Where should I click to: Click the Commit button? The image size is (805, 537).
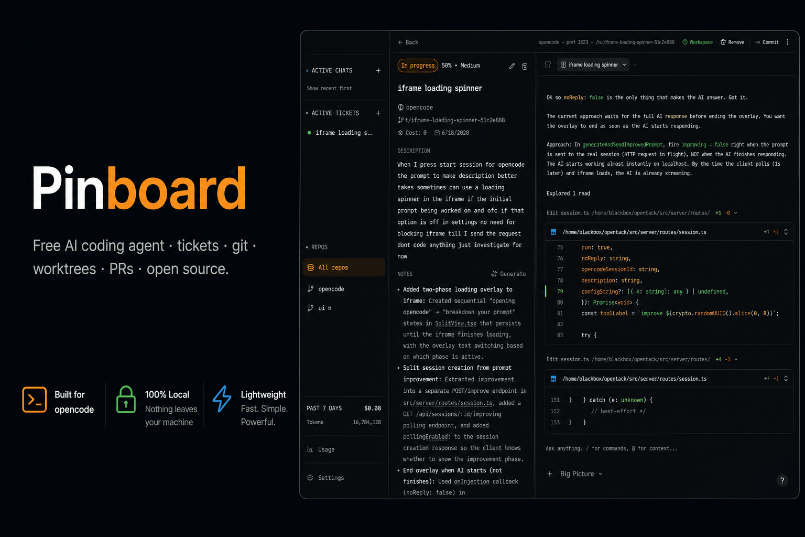[x=767, y=42]
